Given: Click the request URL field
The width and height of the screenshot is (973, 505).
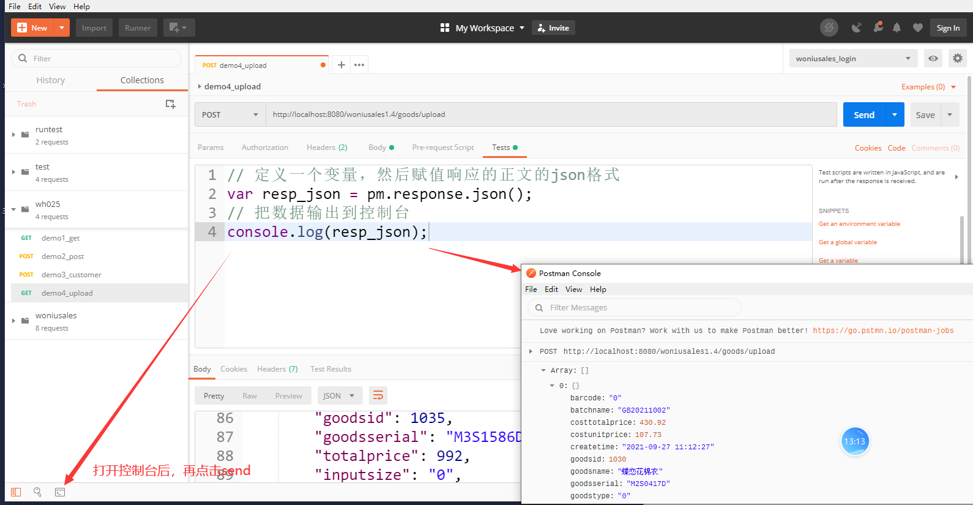Looking at the screenshot, I should click(x=551, y=114).
